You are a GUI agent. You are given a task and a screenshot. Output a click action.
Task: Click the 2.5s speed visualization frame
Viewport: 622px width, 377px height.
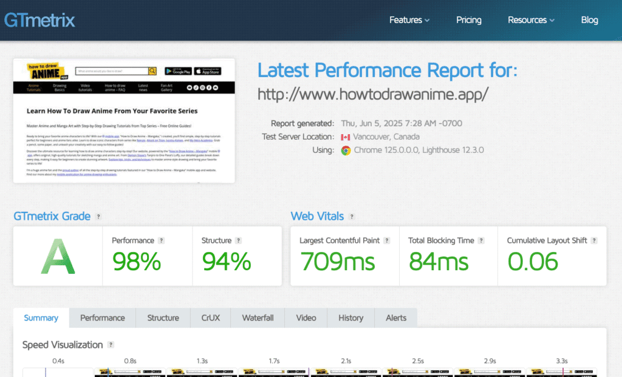(x=418, y=372)
